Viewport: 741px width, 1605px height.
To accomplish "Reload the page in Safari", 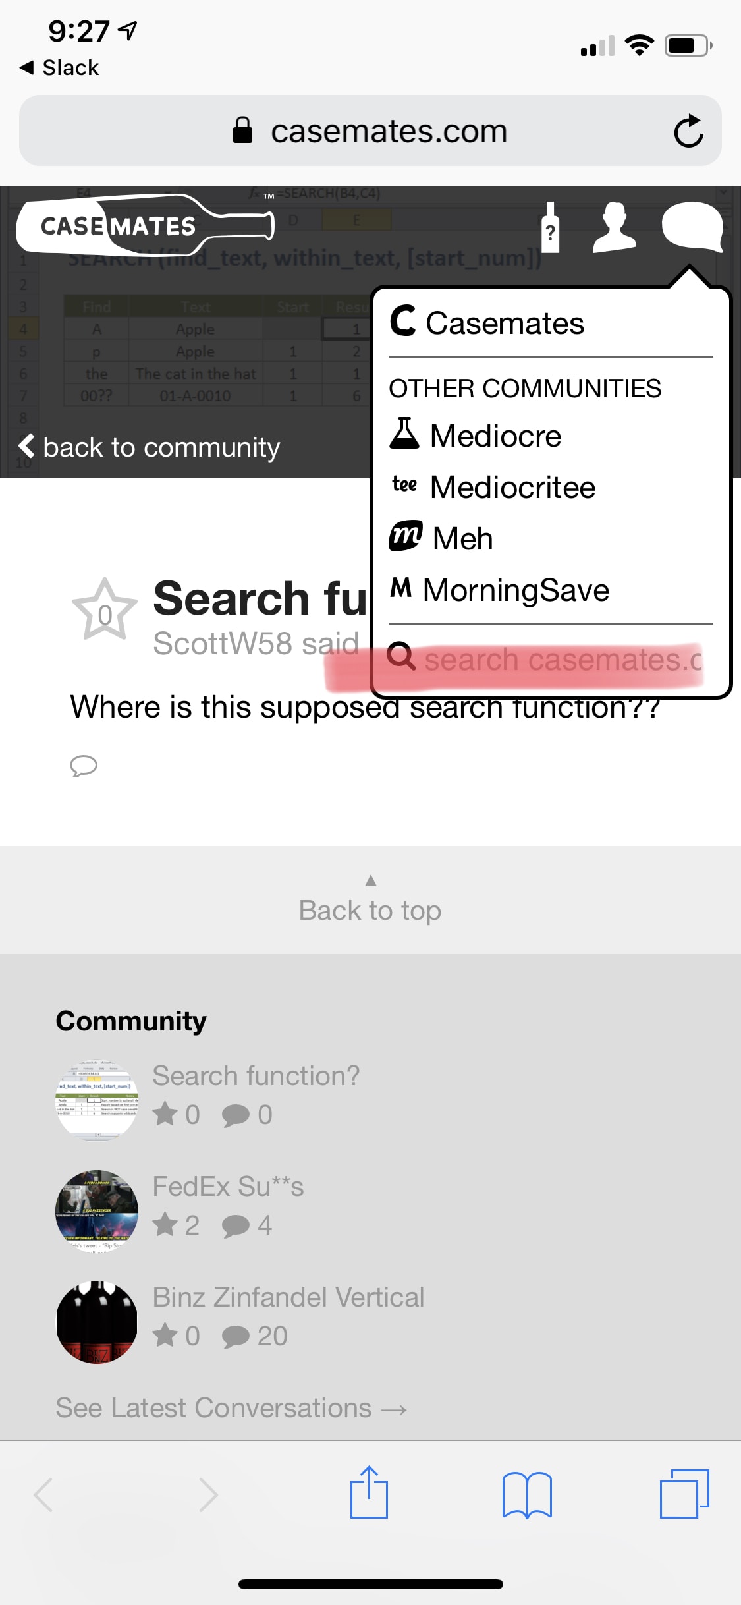I will [x=688, y=130].
